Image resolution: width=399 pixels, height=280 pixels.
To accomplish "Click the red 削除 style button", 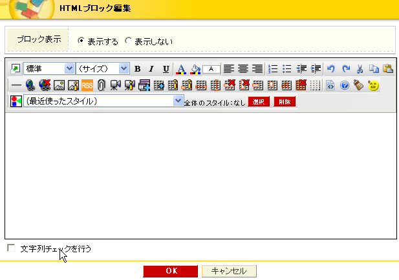I will tap(285, 101).
